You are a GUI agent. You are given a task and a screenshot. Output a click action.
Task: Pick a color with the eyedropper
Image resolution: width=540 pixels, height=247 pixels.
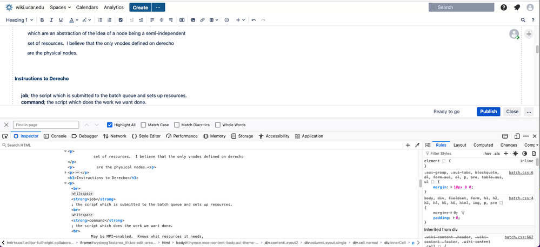tap(417, 145)
